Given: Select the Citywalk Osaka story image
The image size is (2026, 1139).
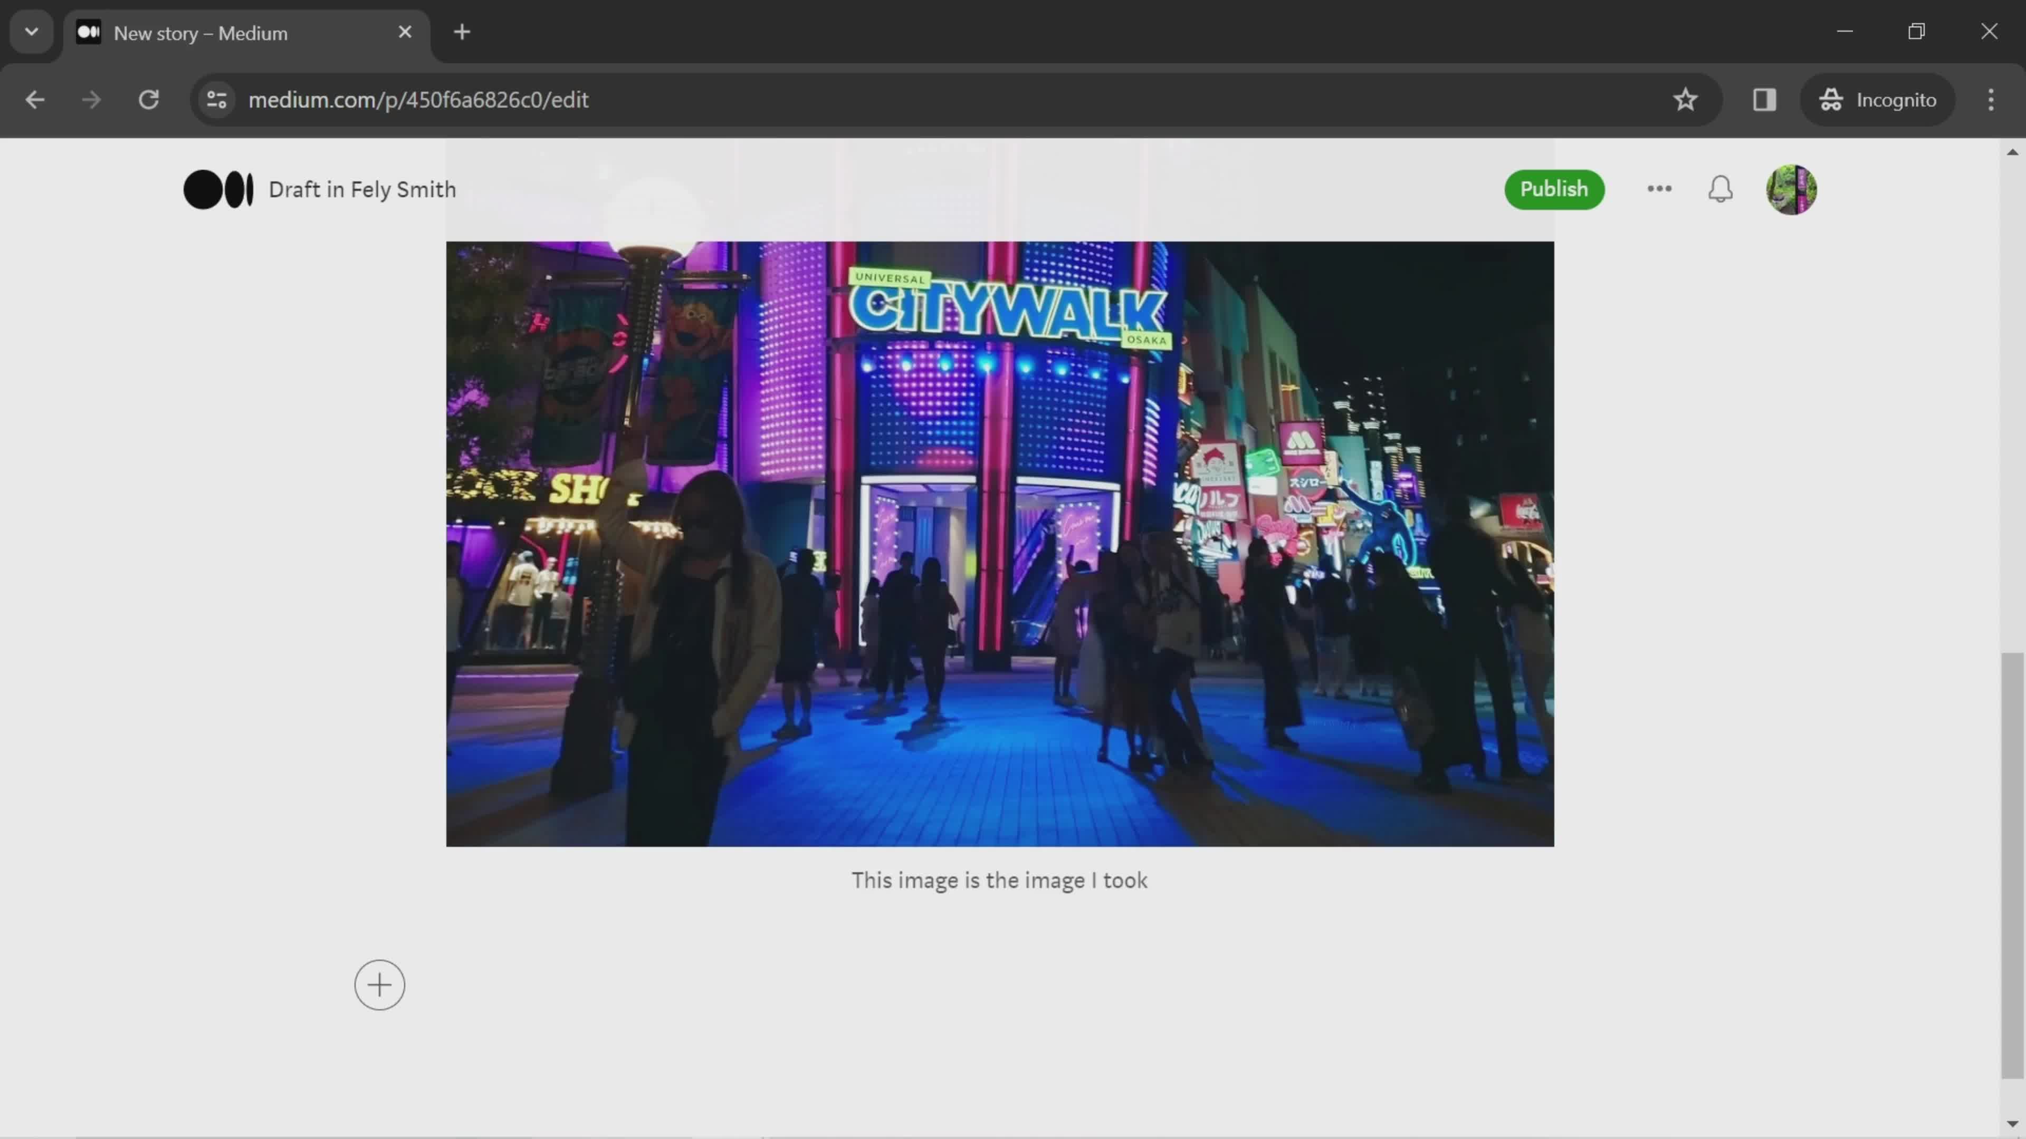Looking at the screenshot, I should pos(1000,543).
